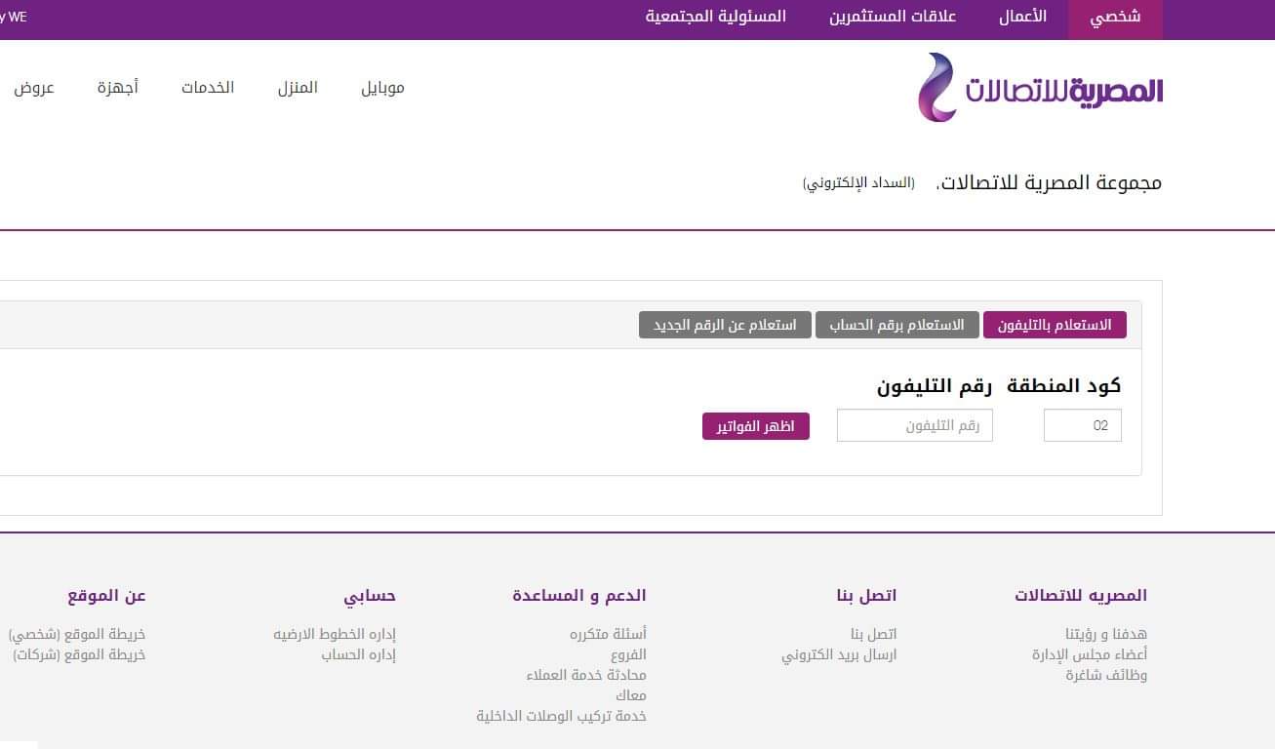Viewport: 1275px width, 749px height.
Task: Open خريطة الموقع (شخصي) footer link
Action: pos(77,634)
